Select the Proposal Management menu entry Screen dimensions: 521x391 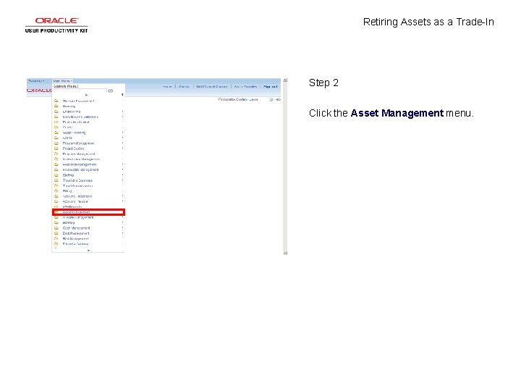(x=79, y=154)
